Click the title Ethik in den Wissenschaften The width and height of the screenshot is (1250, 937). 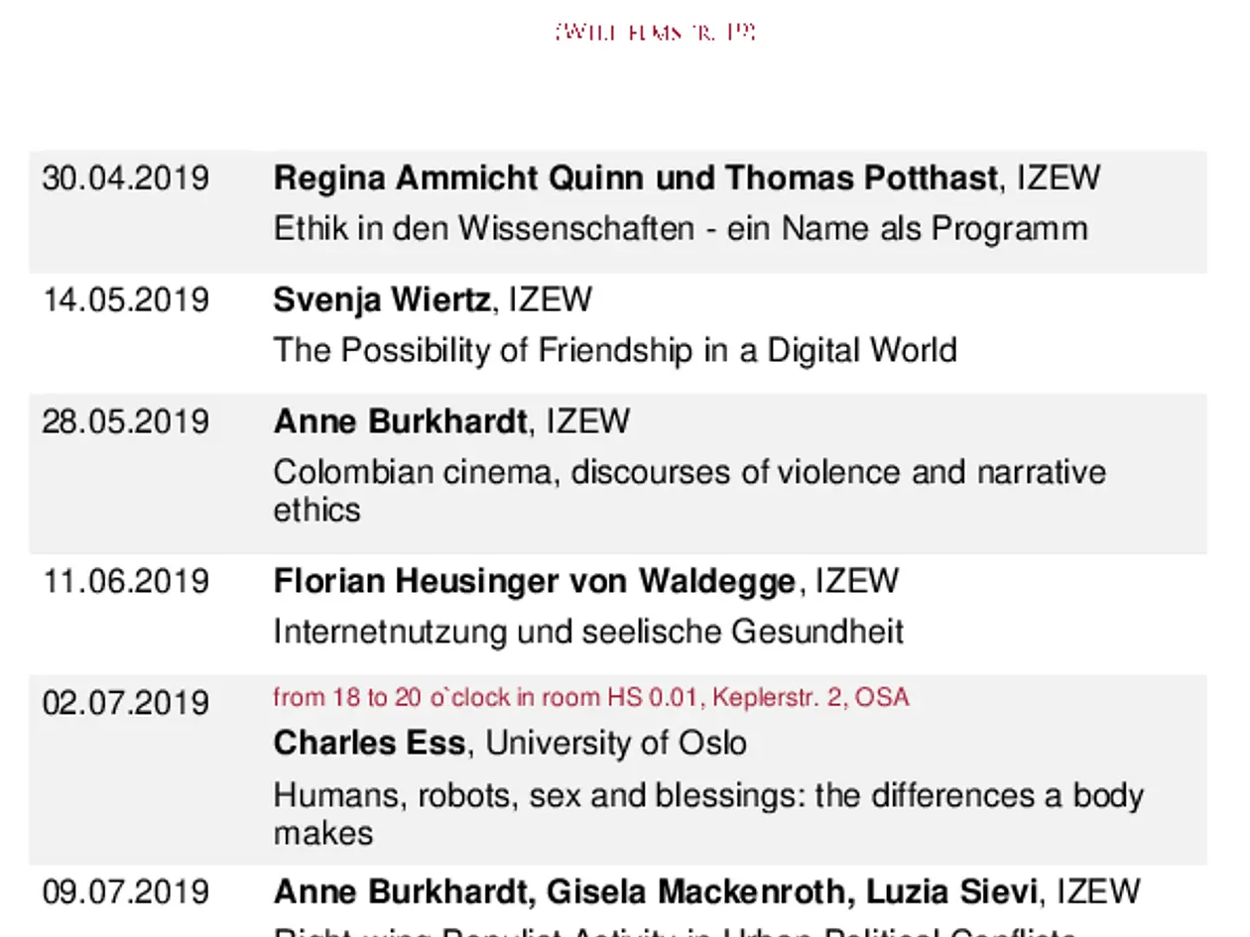681,229
